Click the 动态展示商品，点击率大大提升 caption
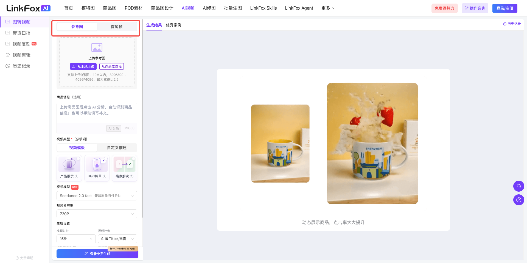Viewport: 527px width, 263px height. (x=333, y=222)
